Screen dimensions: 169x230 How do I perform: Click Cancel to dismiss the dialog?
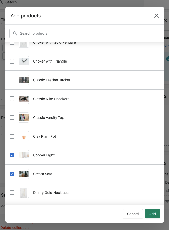[x=133, y=214]
